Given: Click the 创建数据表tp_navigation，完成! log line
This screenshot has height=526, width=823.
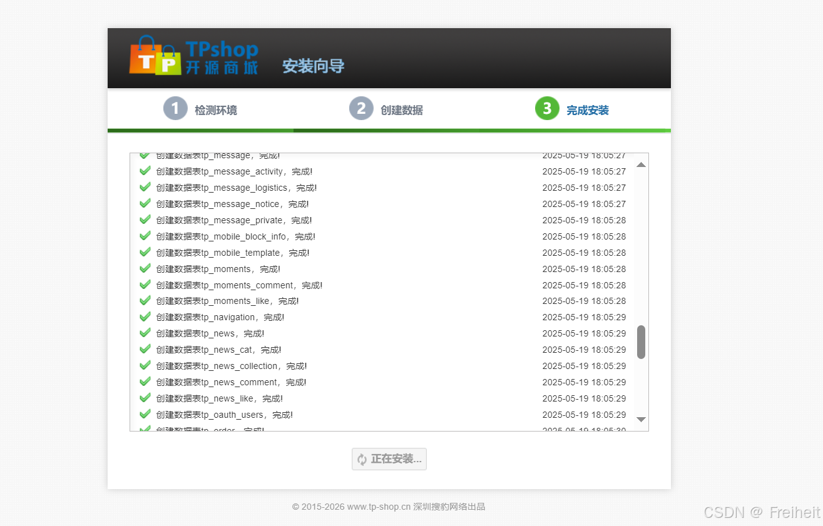Looking at the screenshot, I should pos(220,317).
